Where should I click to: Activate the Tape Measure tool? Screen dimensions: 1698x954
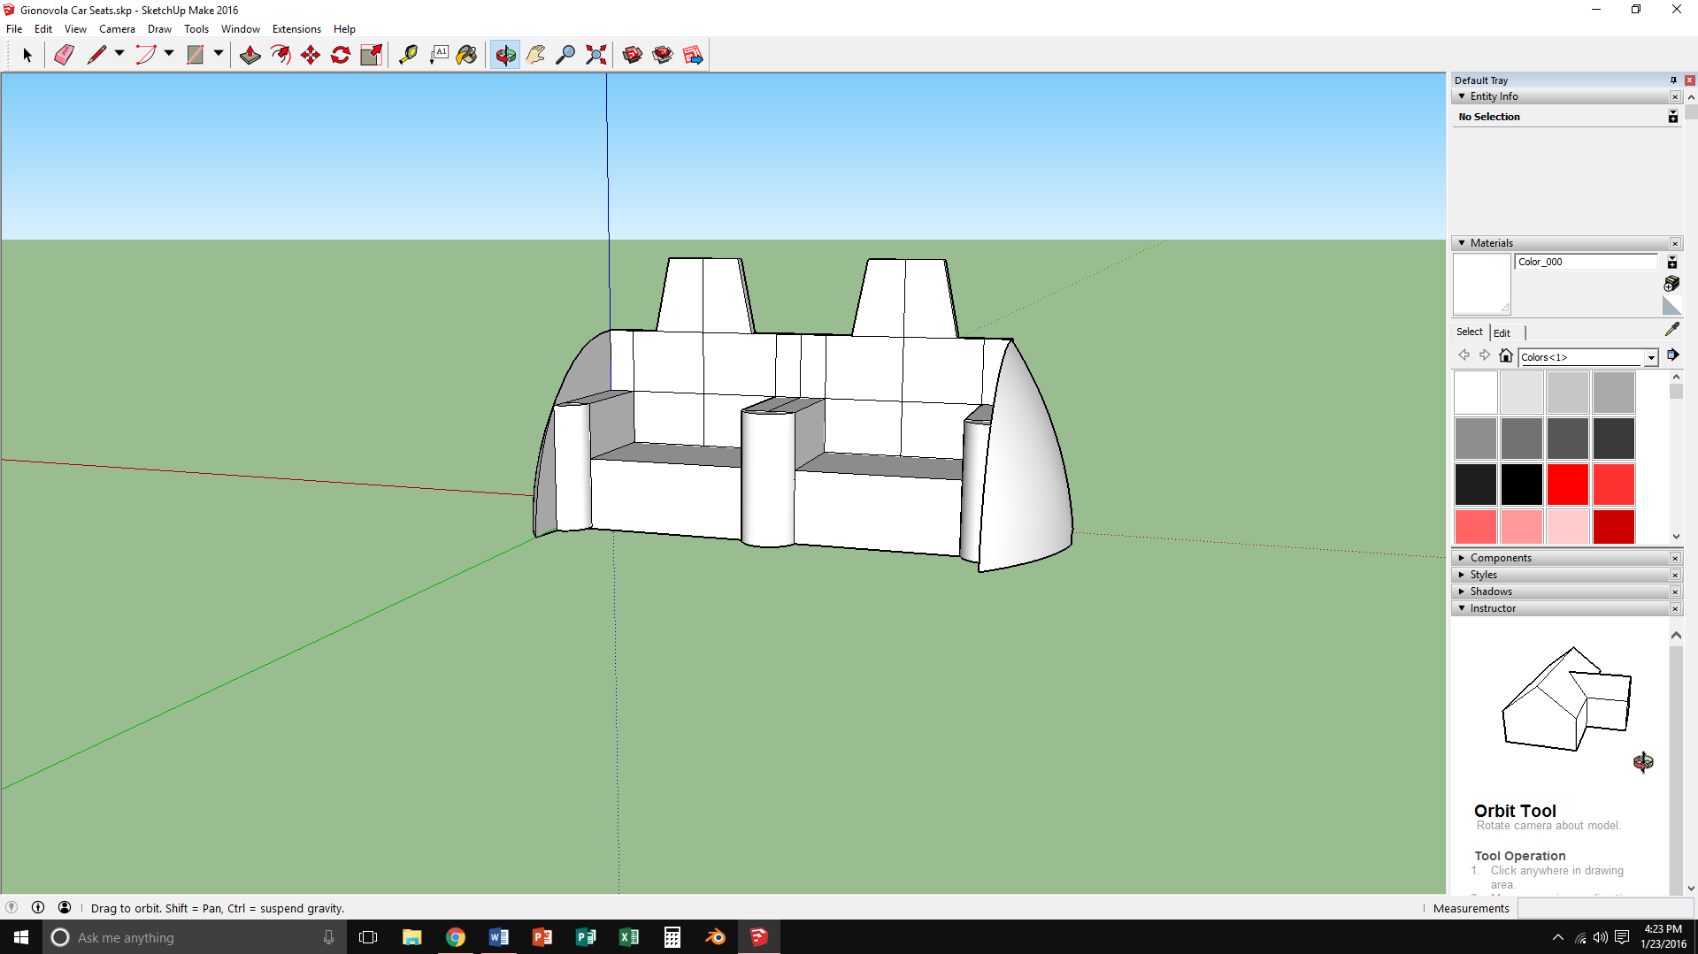(x=408, y=55)
